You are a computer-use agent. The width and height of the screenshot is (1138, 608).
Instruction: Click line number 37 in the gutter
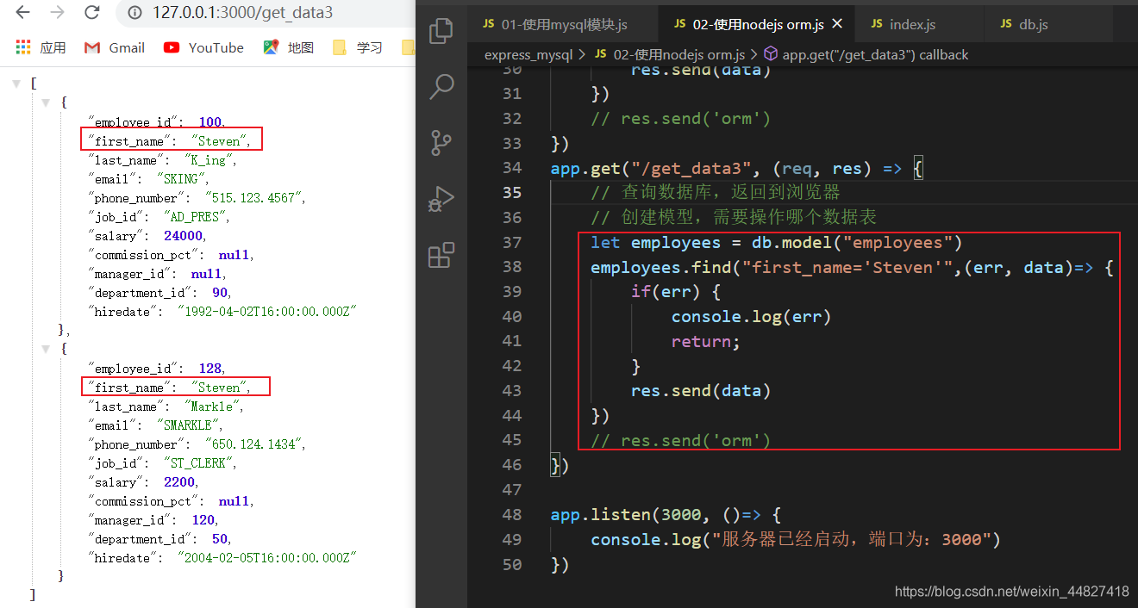512,243
